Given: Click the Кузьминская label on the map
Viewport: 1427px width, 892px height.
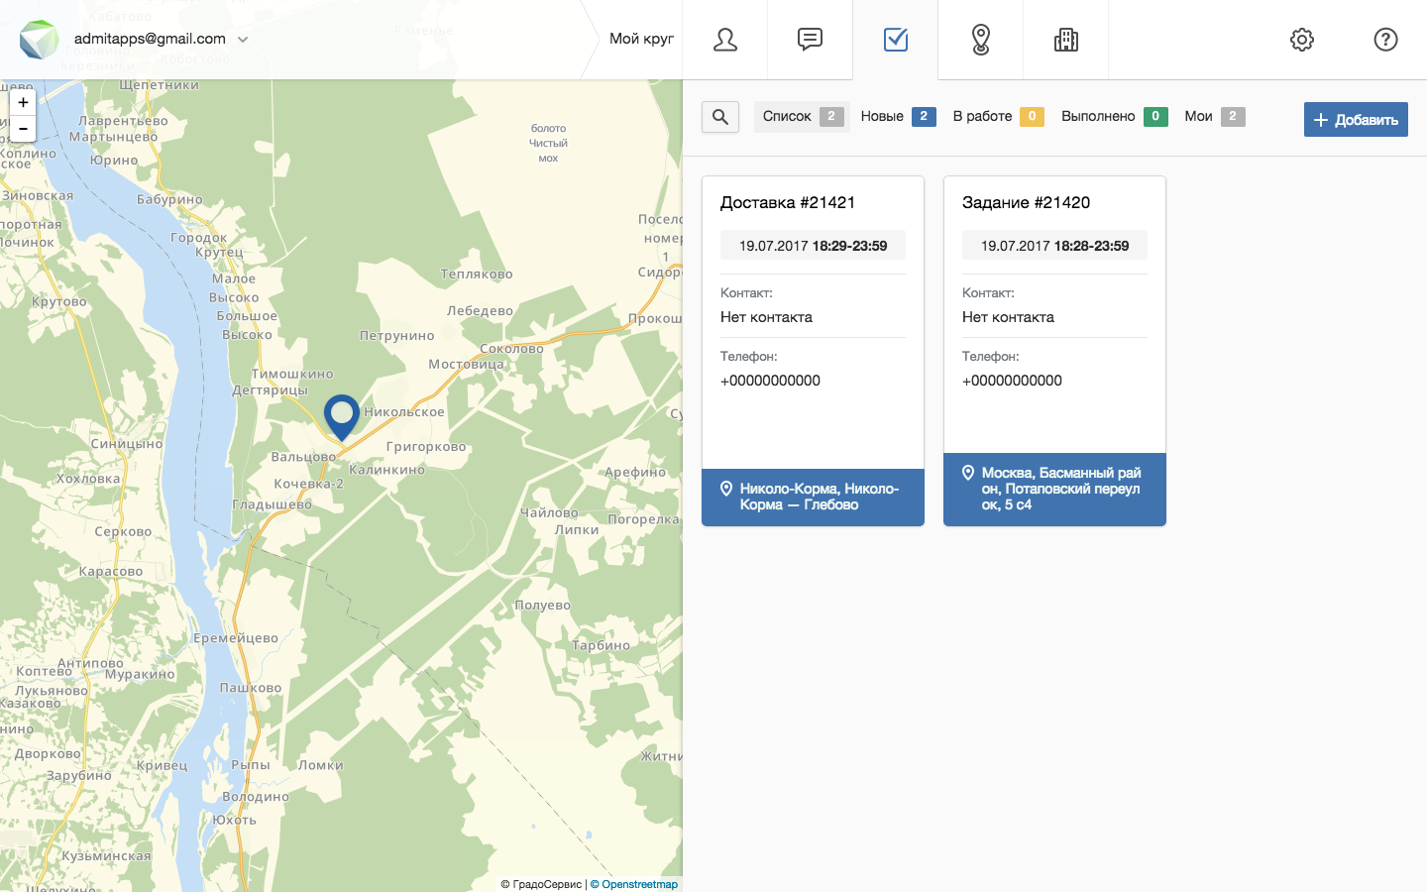Looking at the screenshot, I should (107, 856).
